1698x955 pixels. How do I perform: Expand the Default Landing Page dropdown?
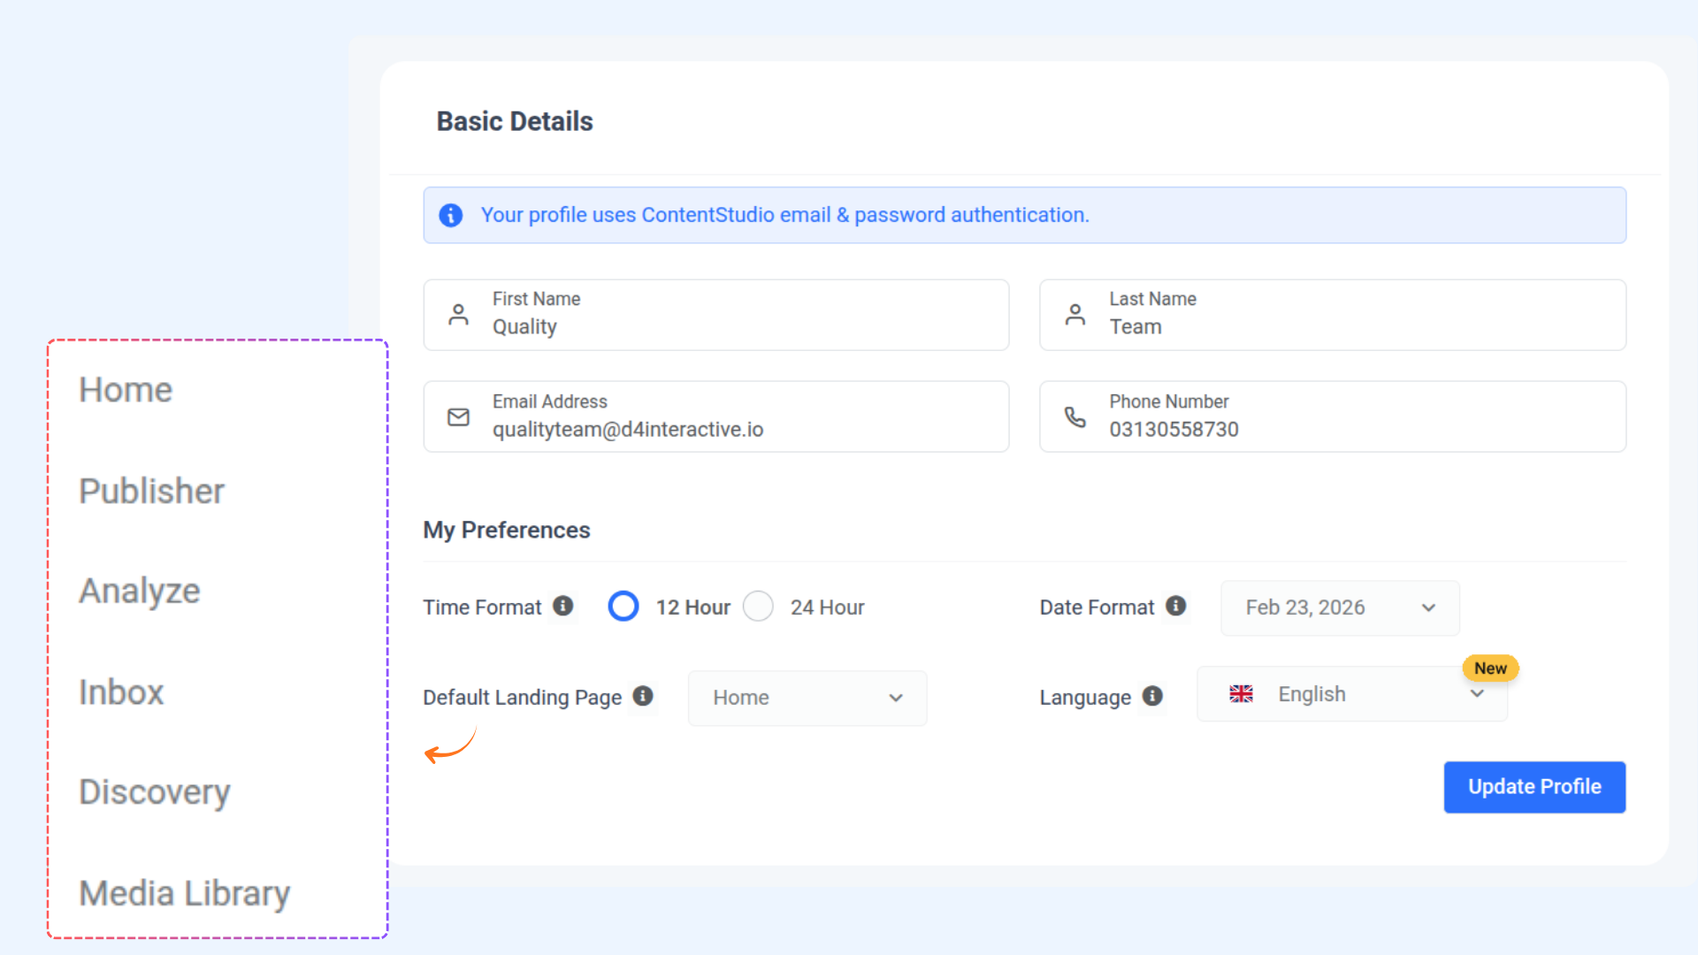(807, 698)
